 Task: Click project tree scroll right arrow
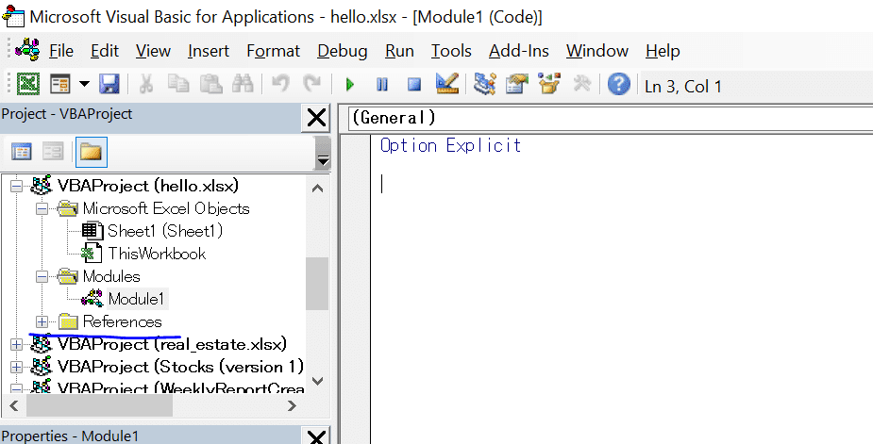tap(292, 406)
